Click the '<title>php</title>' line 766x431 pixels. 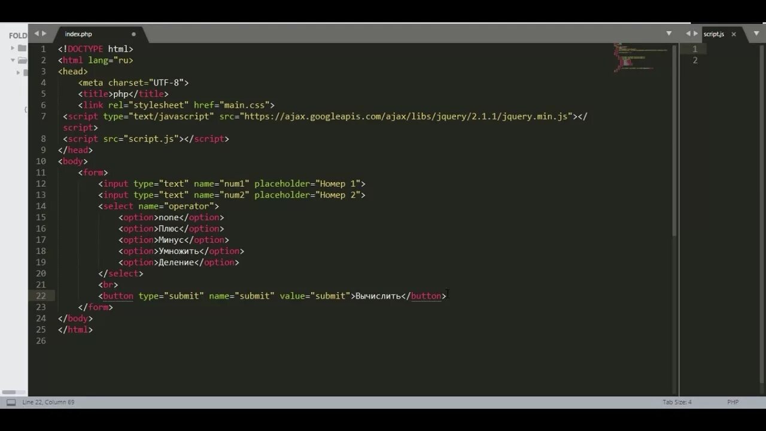123,94
